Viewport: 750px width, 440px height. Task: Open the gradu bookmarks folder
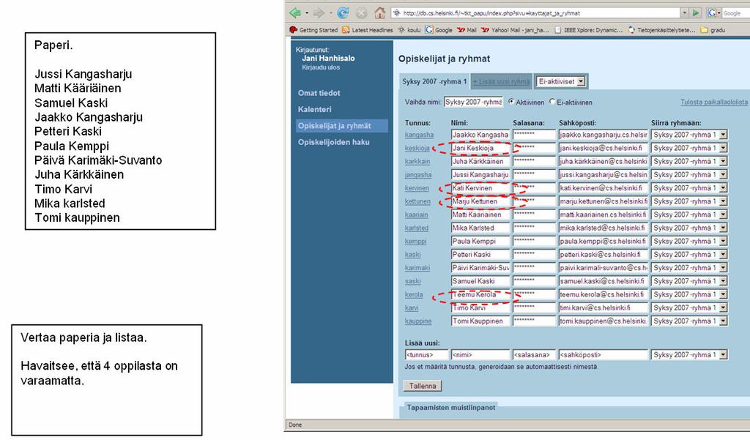click(713, 30)
